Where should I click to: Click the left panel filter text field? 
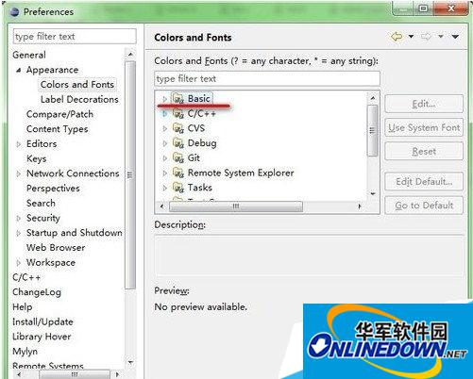click(75, 37)
